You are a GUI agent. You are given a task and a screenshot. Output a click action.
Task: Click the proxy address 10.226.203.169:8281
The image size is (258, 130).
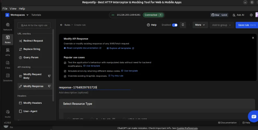click(x=128, y=15)
